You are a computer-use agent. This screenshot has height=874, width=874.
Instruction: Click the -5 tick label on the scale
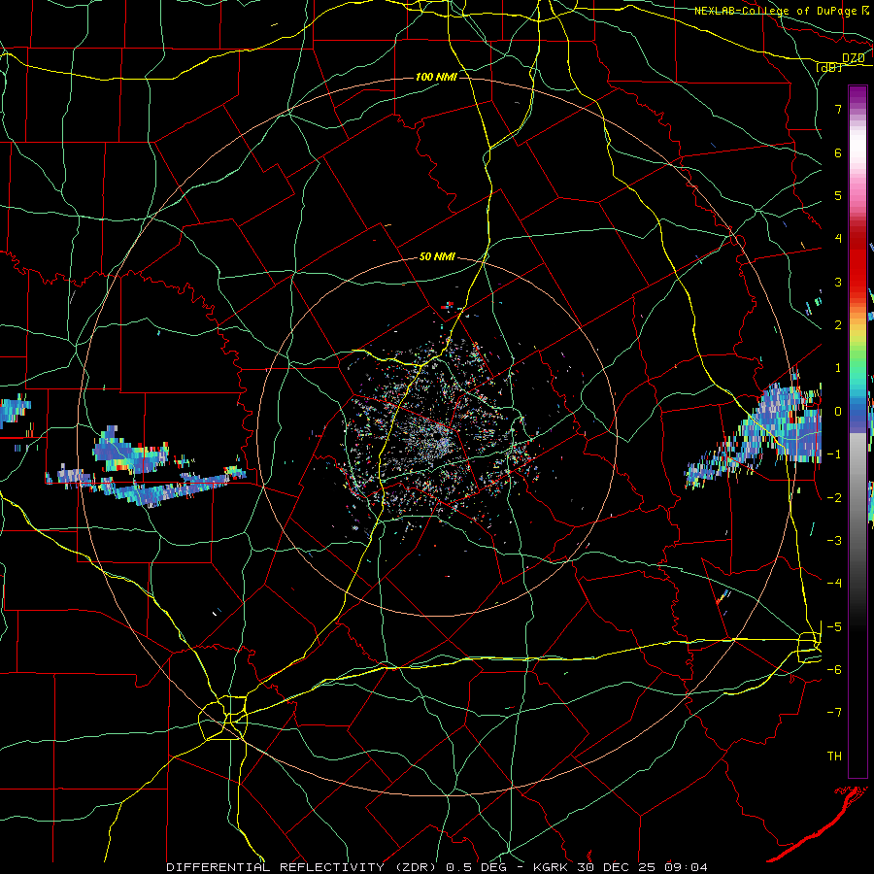[834, 627]
